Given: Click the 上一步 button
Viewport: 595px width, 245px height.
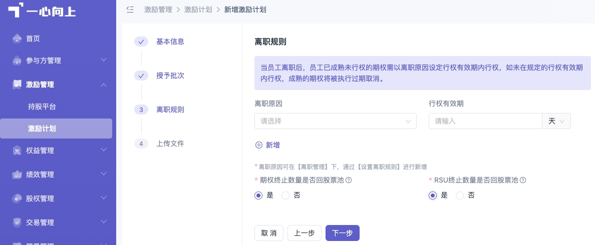Looking at the screenshot, I should (x=305, y=233).
